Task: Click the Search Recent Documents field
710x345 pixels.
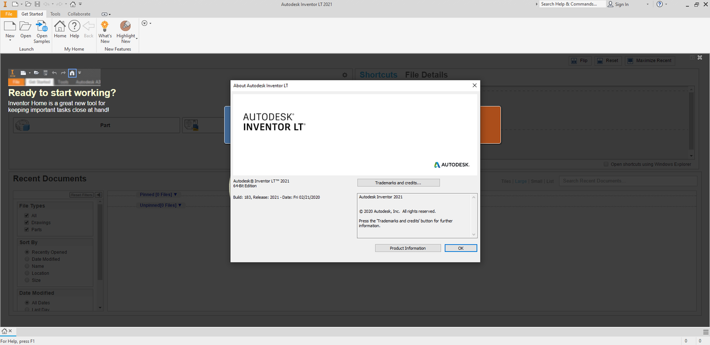Action: (x=628, y=181)
